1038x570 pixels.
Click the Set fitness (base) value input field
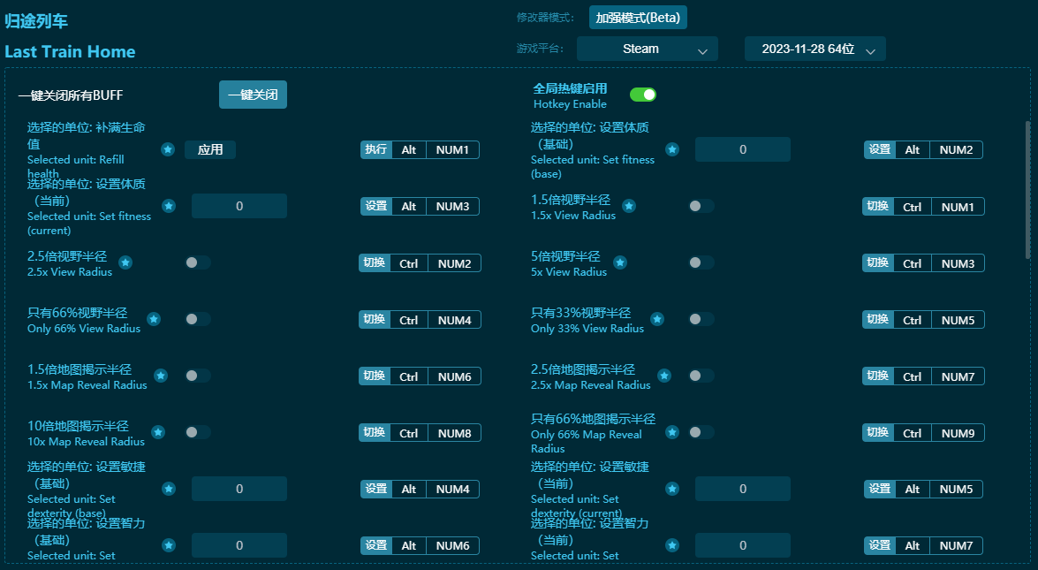click(x=742, y=149)
